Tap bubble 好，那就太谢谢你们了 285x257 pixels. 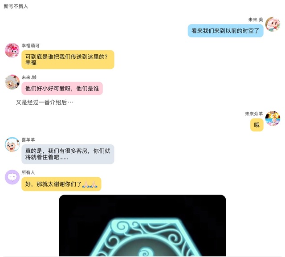coord(61,184)
